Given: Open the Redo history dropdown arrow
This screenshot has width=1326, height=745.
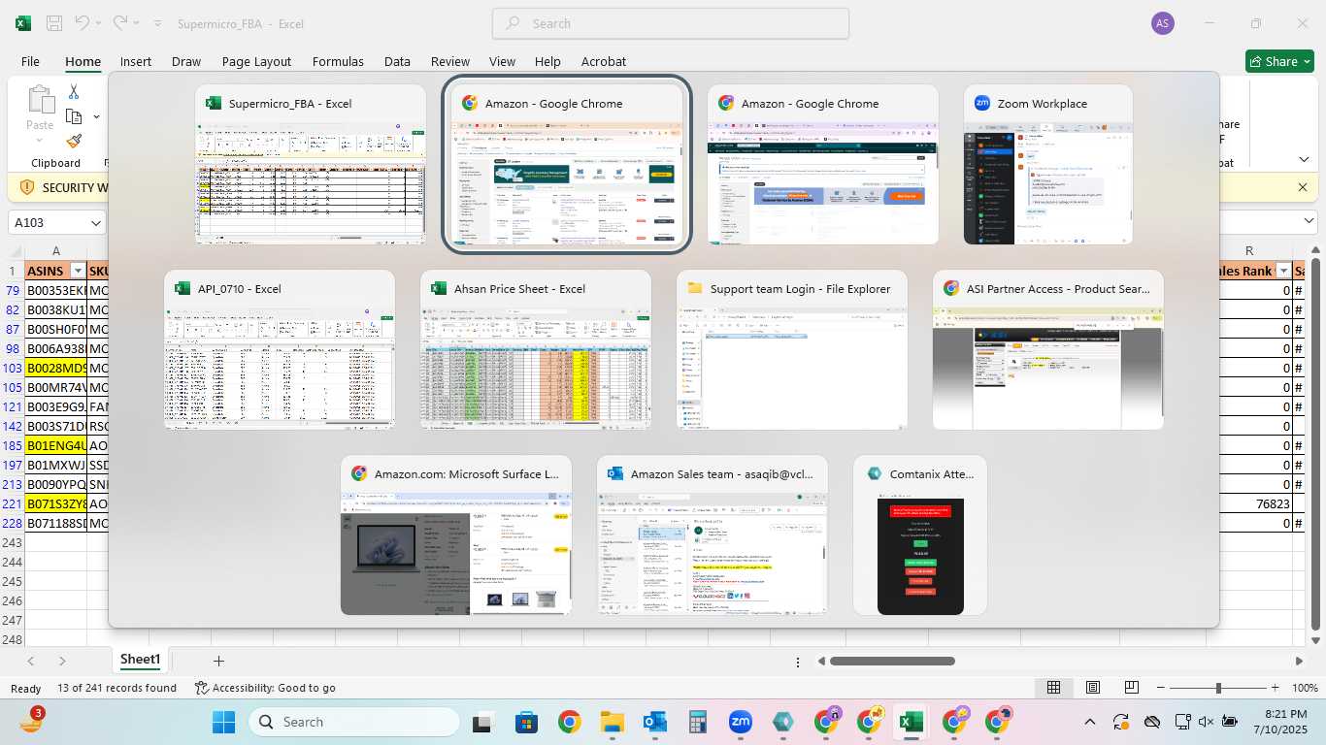Looking at the screenshot, I should (x=136, y=23).
